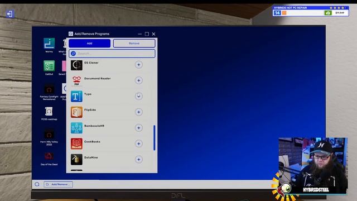Maximize the Add/Remove Programs window
Screen dimensions: 357x201
point(147,34)
